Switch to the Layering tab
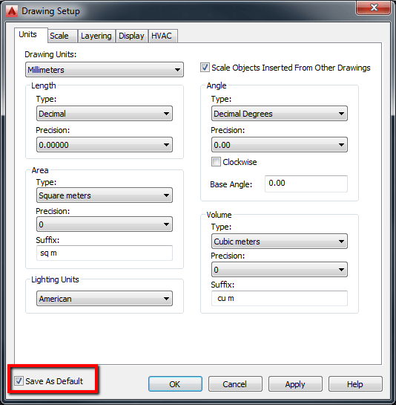The width and height of the screenshot is (396, 405). tap(96, 36)
